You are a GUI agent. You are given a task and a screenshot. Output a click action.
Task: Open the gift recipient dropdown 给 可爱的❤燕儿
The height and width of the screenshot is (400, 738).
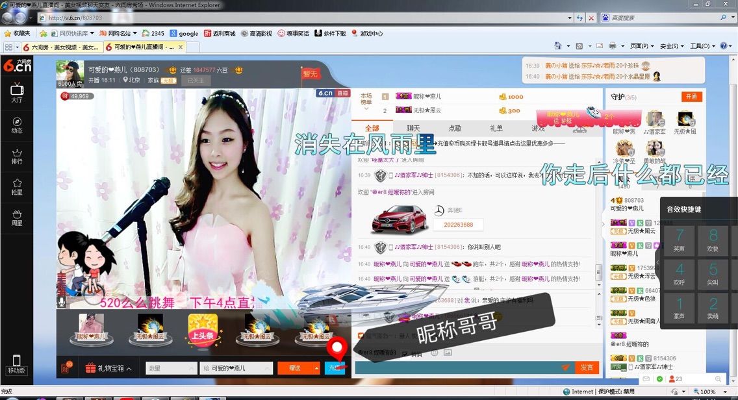coord(236,368)
